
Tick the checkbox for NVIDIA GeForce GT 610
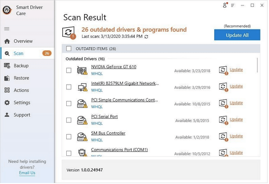tap(69, 70)
